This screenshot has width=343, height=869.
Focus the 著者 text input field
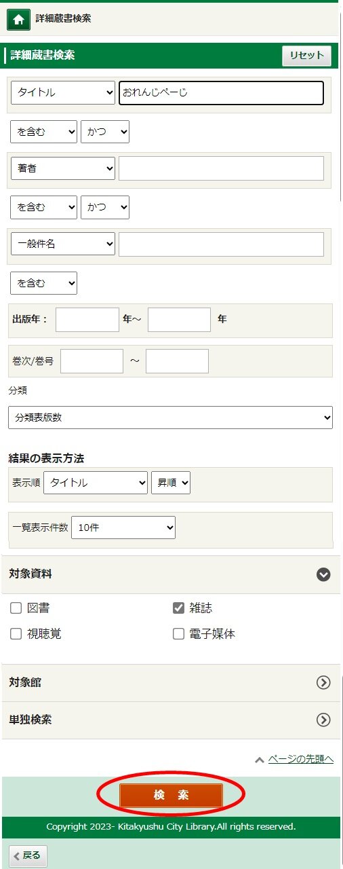pyautogui.click(x=221, y=168)
